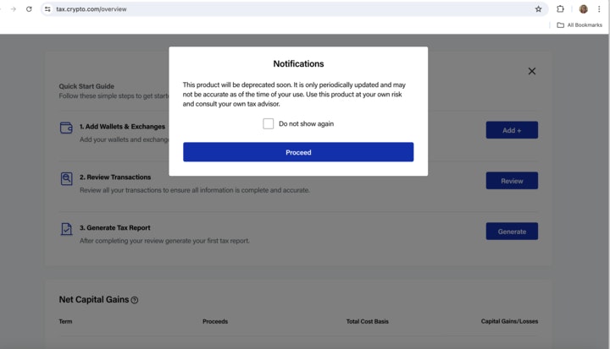Image resolution: width=610 pixels, height=349 pixels.
Task: Go forward with the browser forward arrow
Action: 14,9
